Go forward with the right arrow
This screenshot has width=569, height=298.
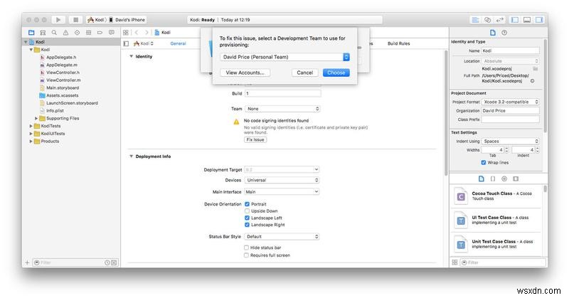click(x=147, y=32)
